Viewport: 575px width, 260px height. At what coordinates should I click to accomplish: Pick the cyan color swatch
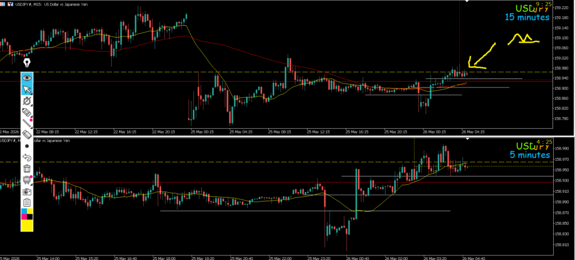click(24, 211)
